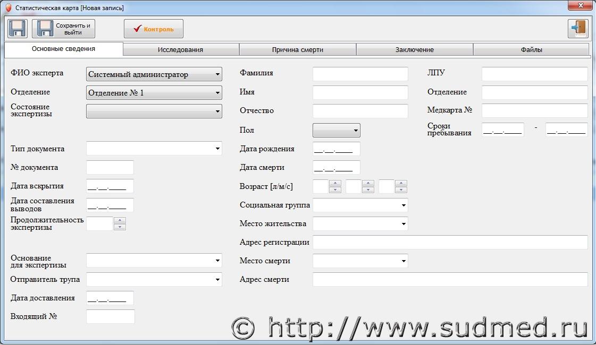596x345 pixels.
Task: Switch to the Исследования tab
Action: click(x=180, y=50)
